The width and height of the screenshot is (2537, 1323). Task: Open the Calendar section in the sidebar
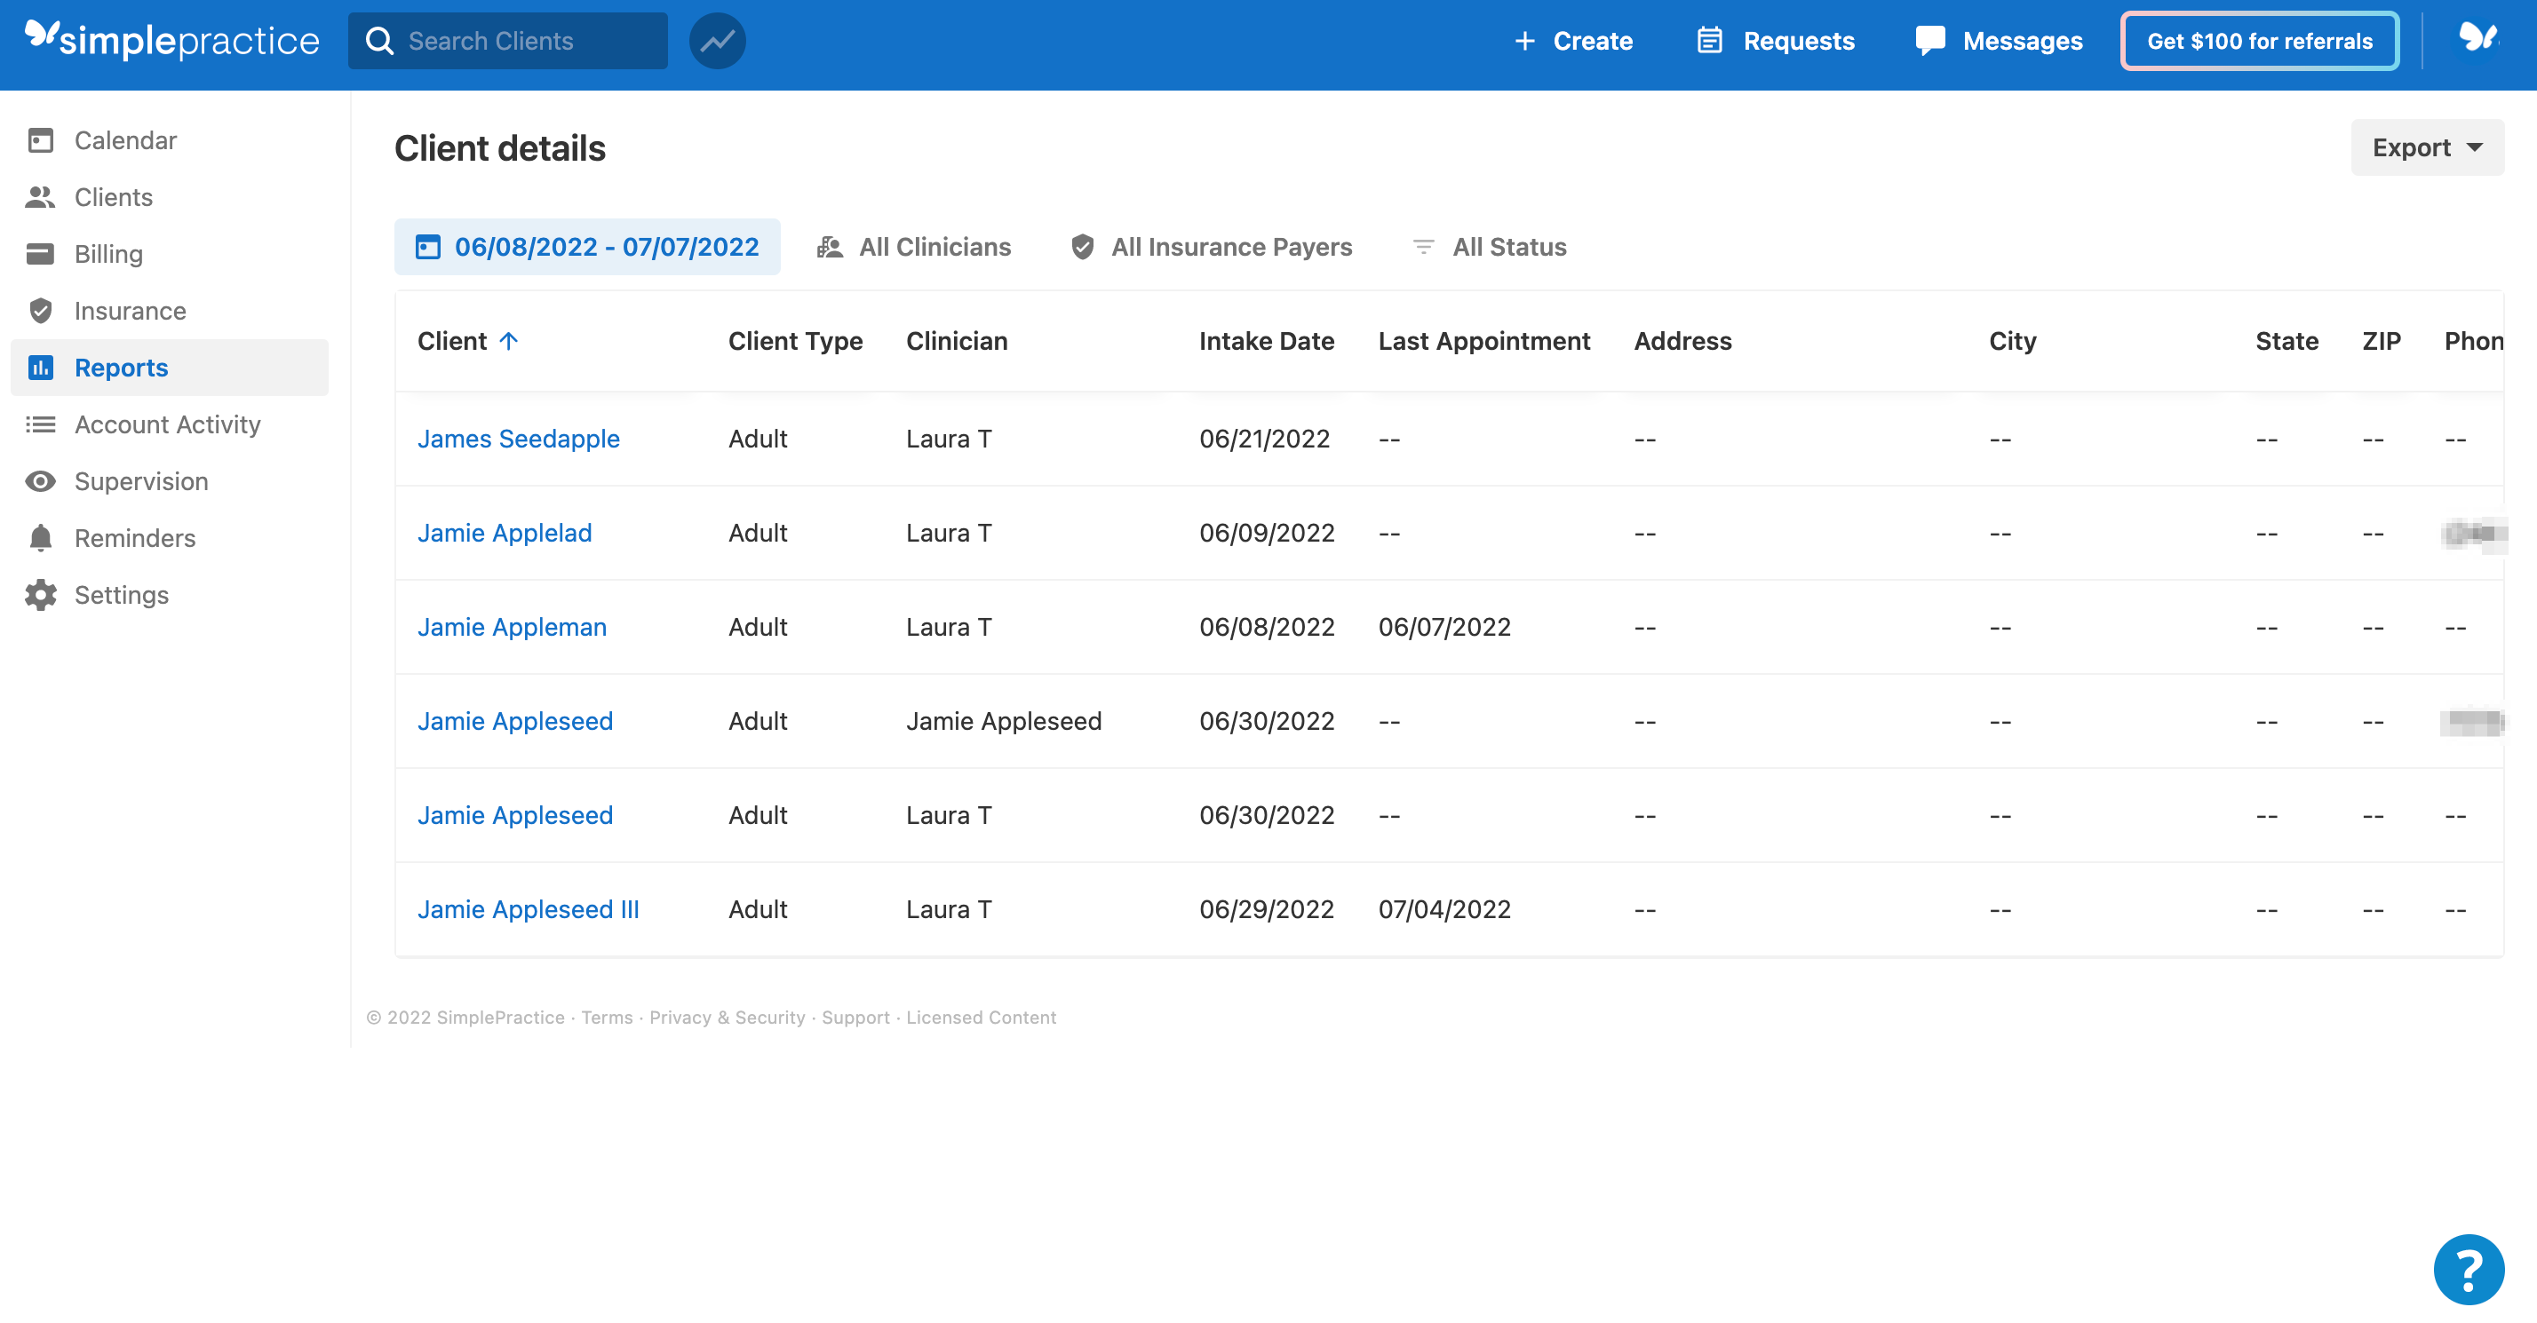pos(125,139)
